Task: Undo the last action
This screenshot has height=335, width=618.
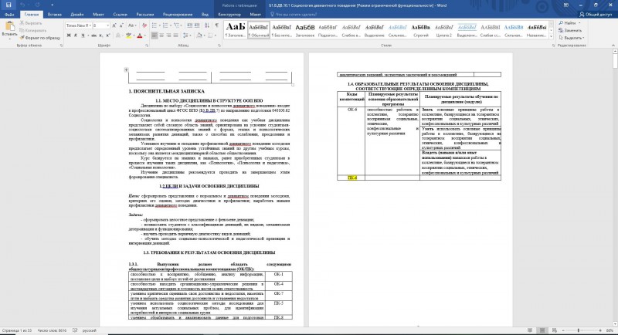Action: click(x=22, y=5)
